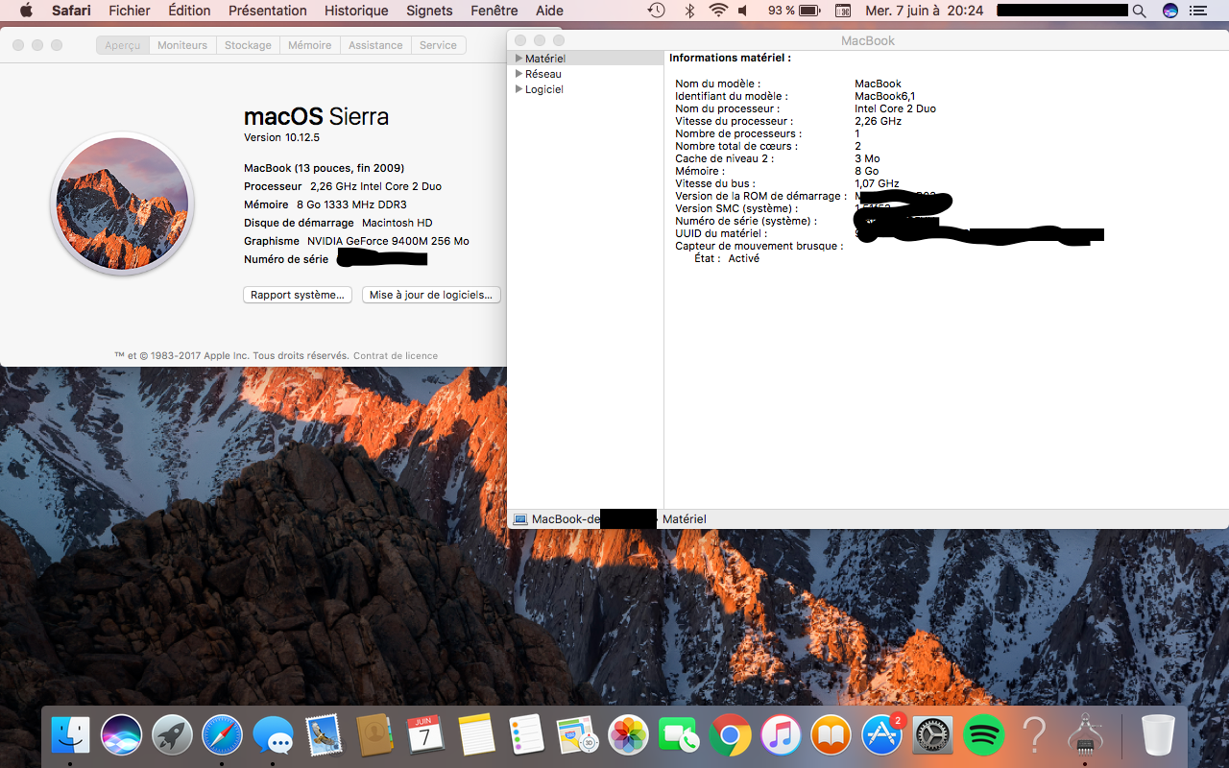Launch Siri from the Dock
Image resolution: width=1229 pixels, height=768 pixels.
point(122,736)
